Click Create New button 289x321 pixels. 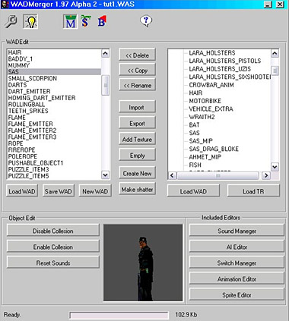pyautogui.click(x=137, y=173)
